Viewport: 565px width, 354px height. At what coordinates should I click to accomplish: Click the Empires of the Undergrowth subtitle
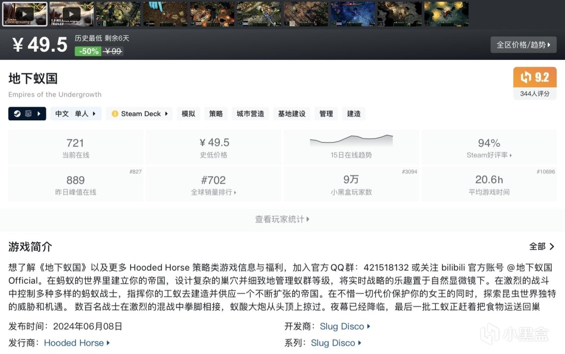point(55,94)
